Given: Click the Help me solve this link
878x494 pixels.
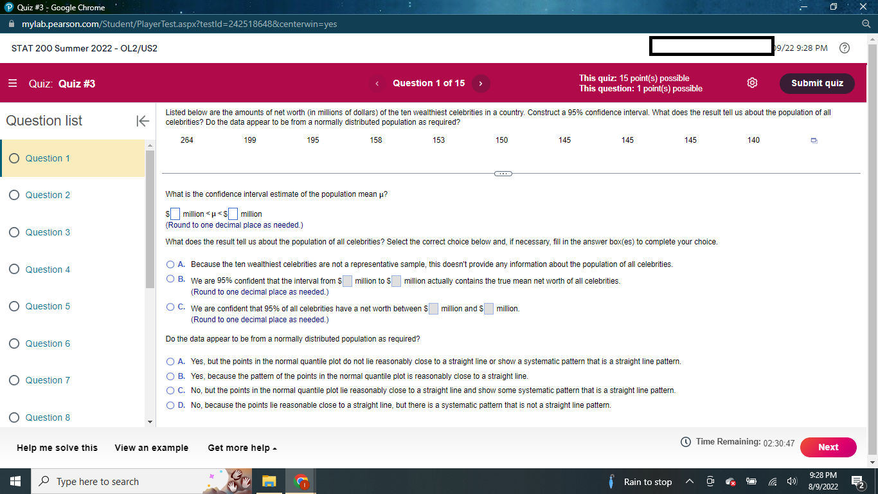Looking at the screenshot, I should [57, 447].
